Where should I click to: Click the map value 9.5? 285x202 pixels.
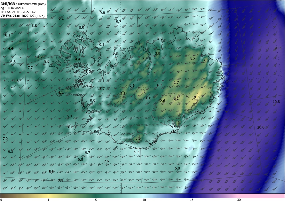pos(97,132)
